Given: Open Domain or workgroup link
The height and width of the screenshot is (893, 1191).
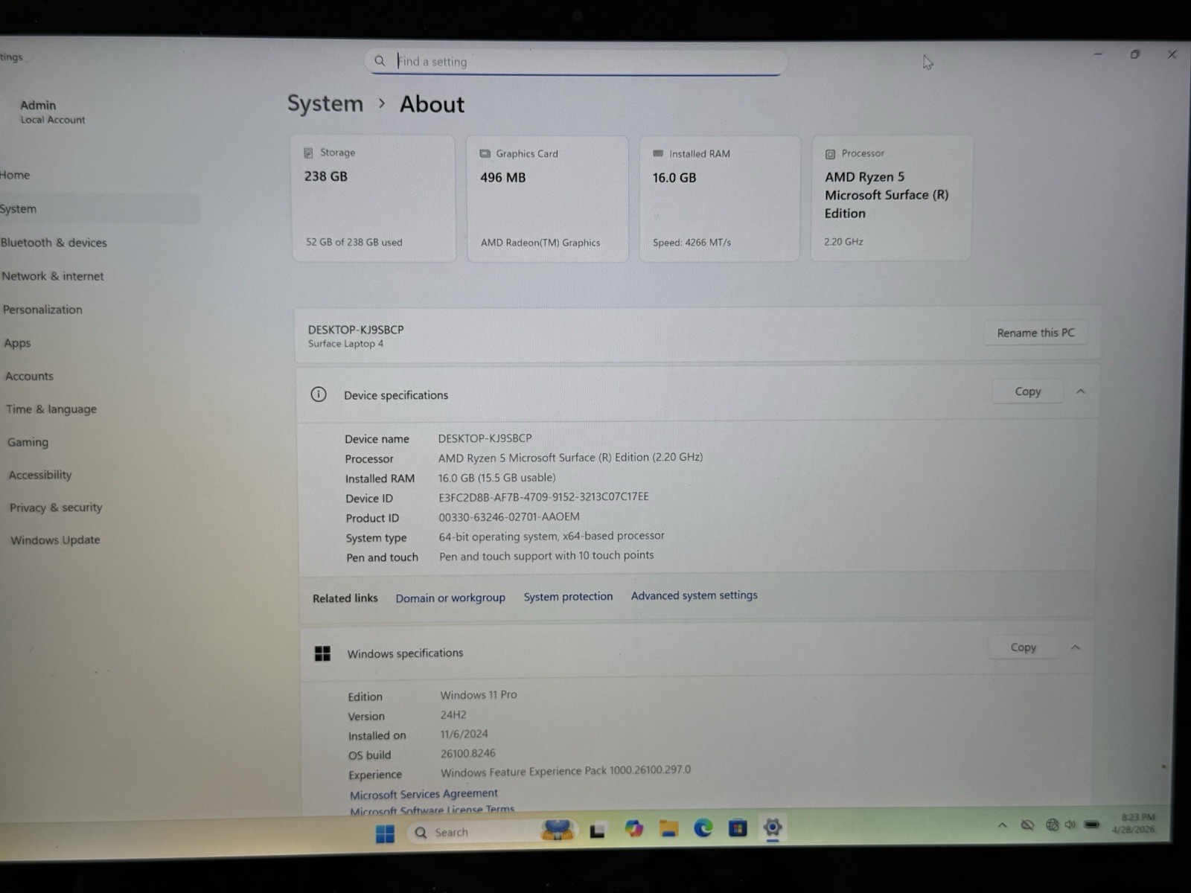Looking at the screenshot, I should (x=450, y=598).
